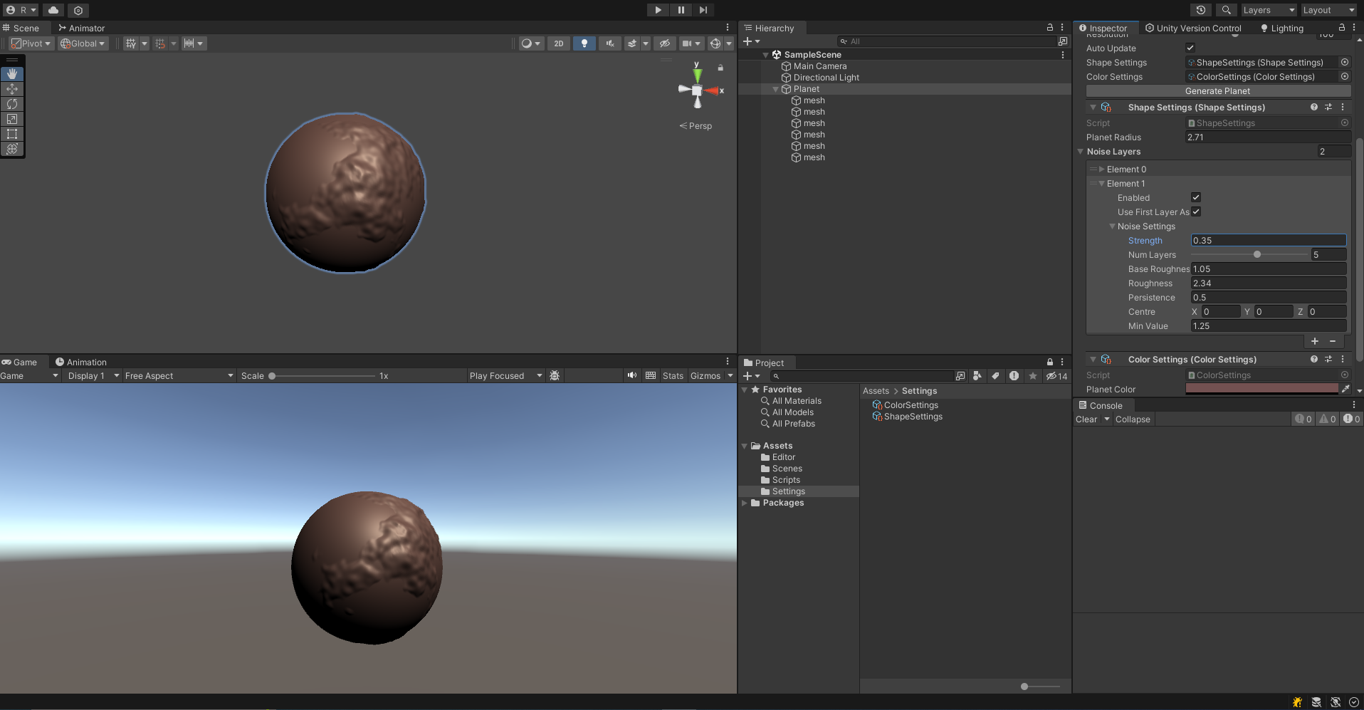Select the Move tool
The height and width of the screenshot is (710, 1364).
click(12, 89)
